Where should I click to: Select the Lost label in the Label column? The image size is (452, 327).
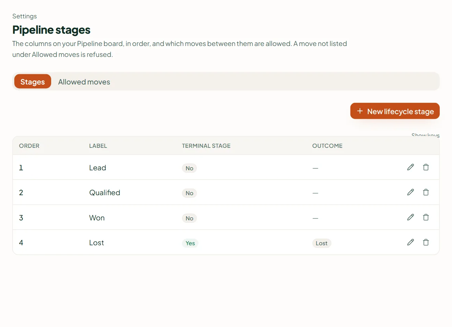(x=96, y=243)
